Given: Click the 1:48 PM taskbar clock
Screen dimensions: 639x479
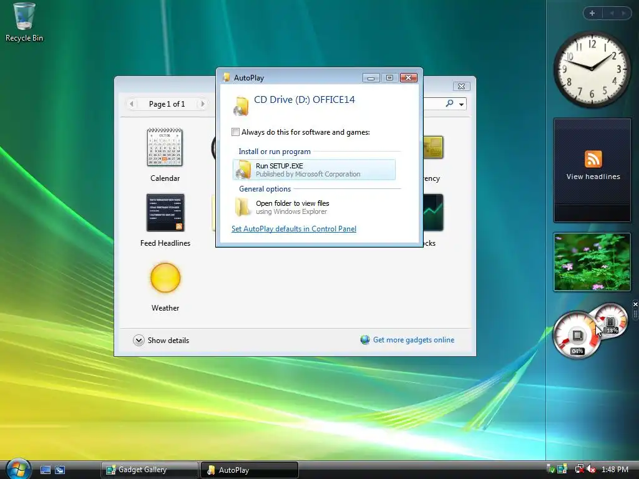Looking at the screenshot, I should point(615,470).
